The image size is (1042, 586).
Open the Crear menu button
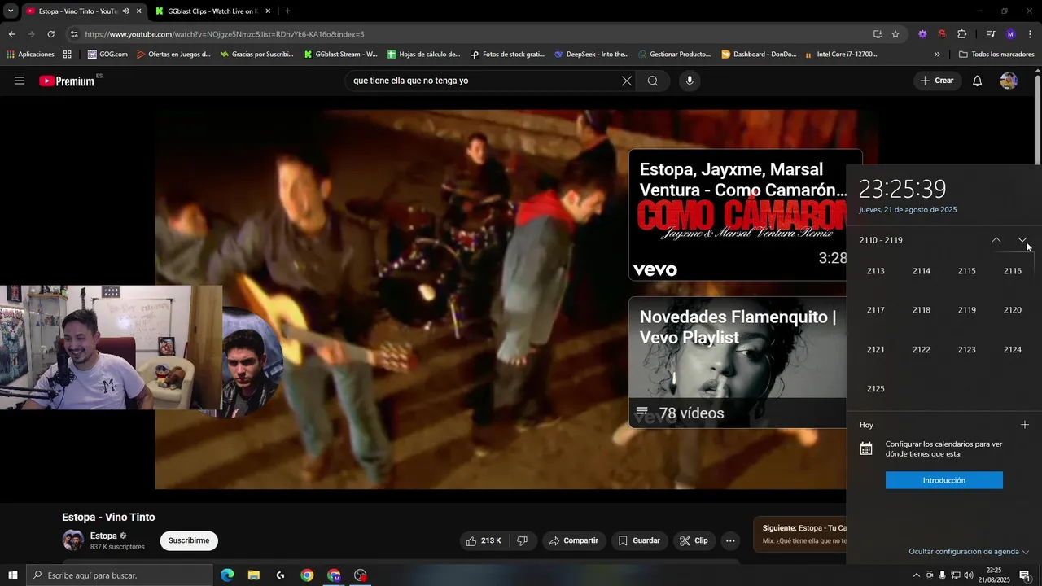coord(936,81)
